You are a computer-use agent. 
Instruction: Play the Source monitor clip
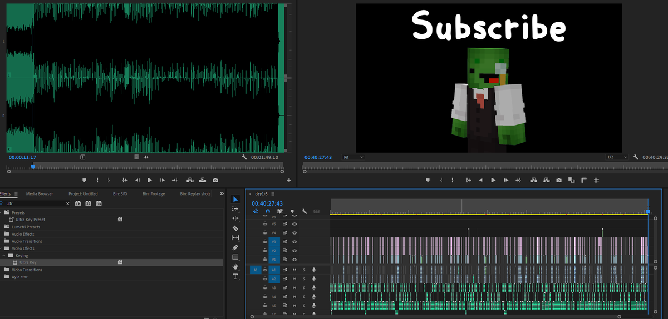(x=150, y=180)
